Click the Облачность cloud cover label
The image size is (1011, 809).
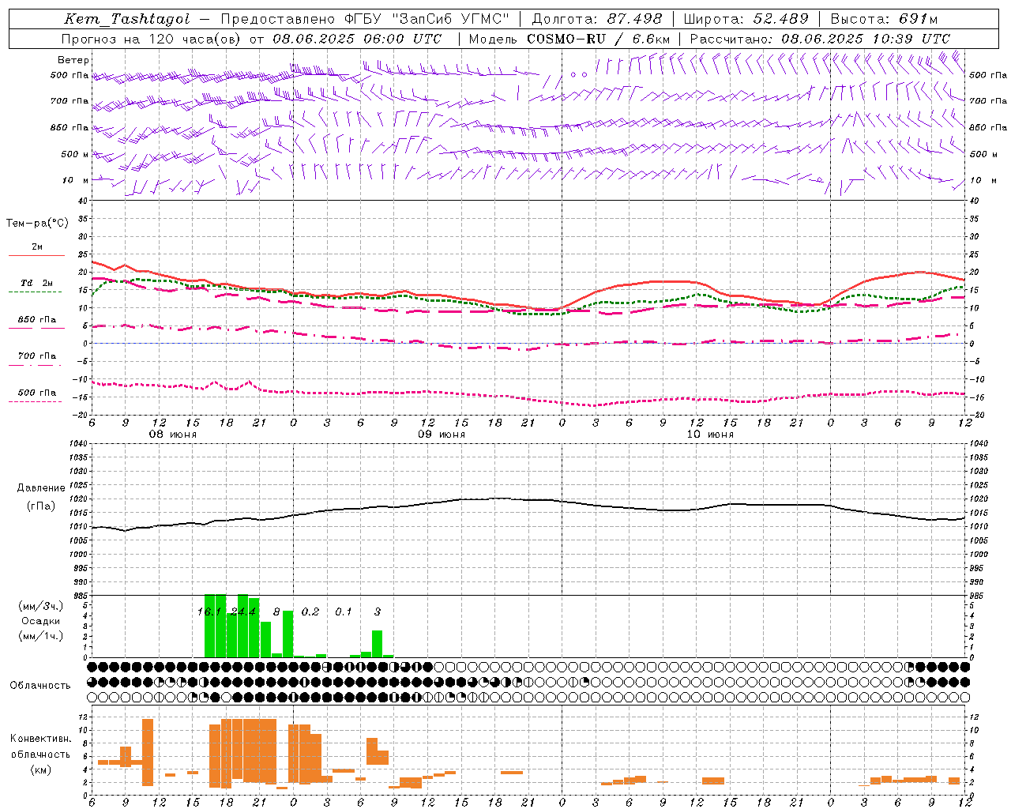pyautogui.click(x=40, y=686)
